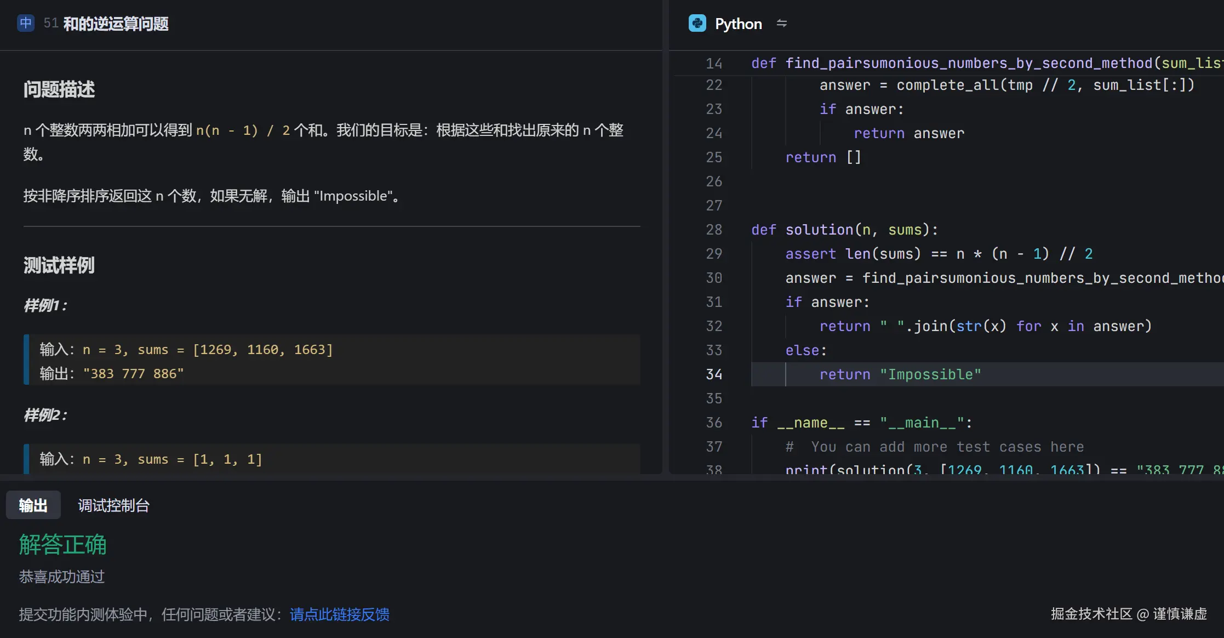Open the 请点此链接反馈 feedback link

point(339,614)
